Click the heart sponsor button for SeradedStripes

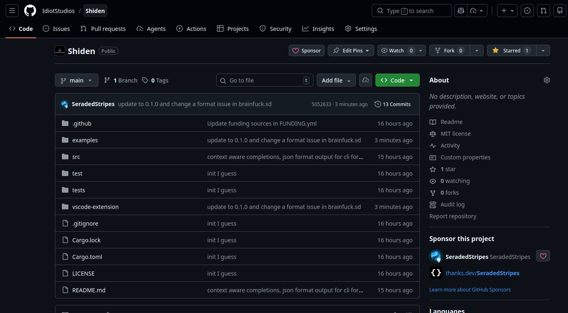click(543, 256)
